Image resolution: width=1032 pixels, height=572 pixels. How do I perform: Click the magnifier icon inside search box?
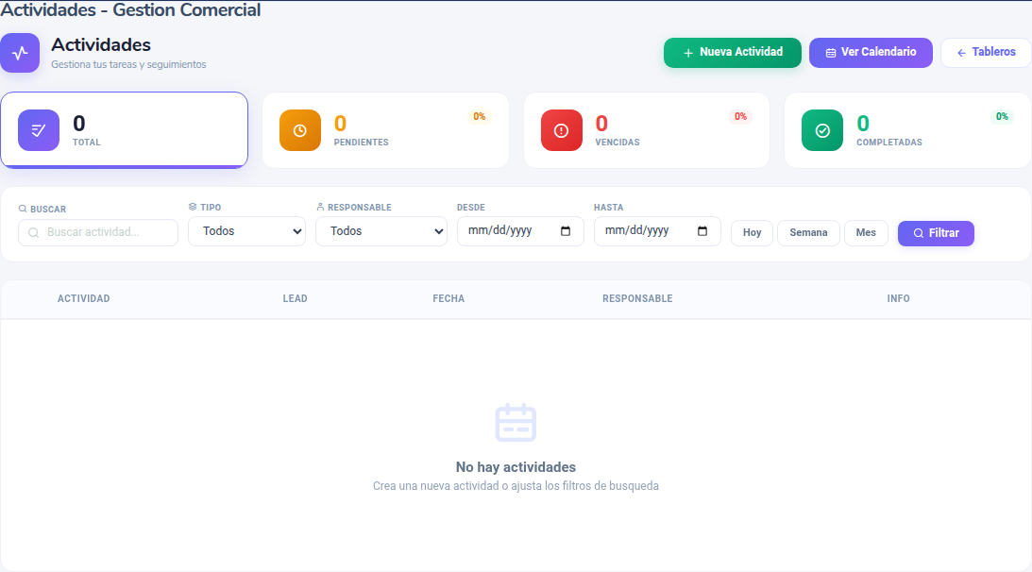click(34, 232)
